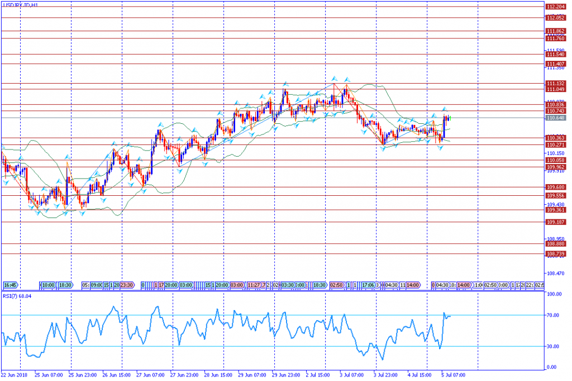Screen dimensions: 572x381
Task: Click the 112.204 resistance price label
Action: click(555, 7)
